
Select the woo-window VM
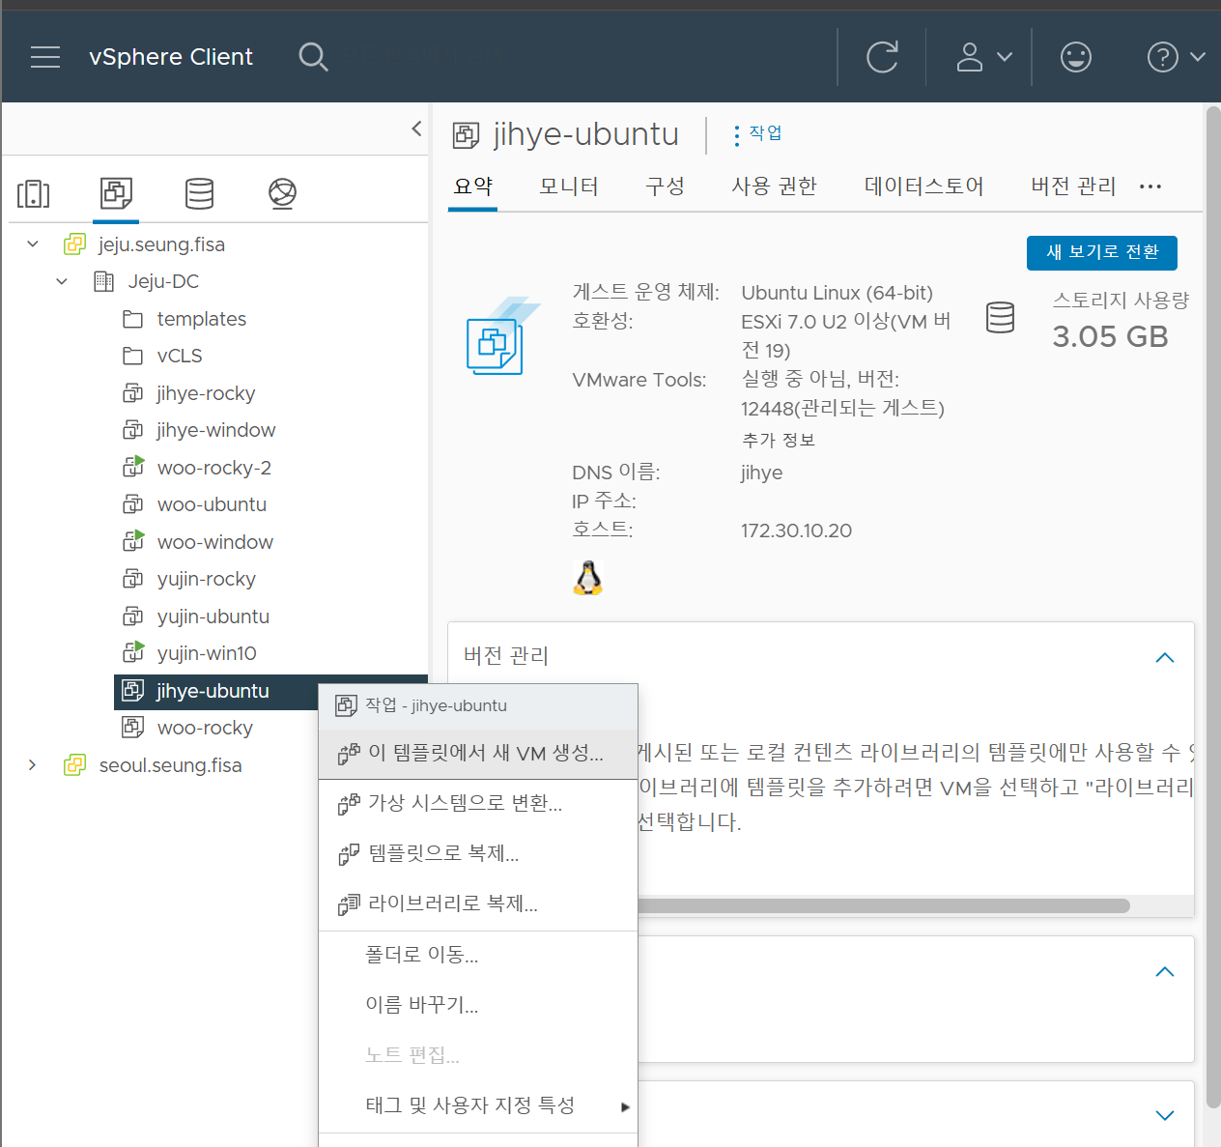click(x=214, y=542)
